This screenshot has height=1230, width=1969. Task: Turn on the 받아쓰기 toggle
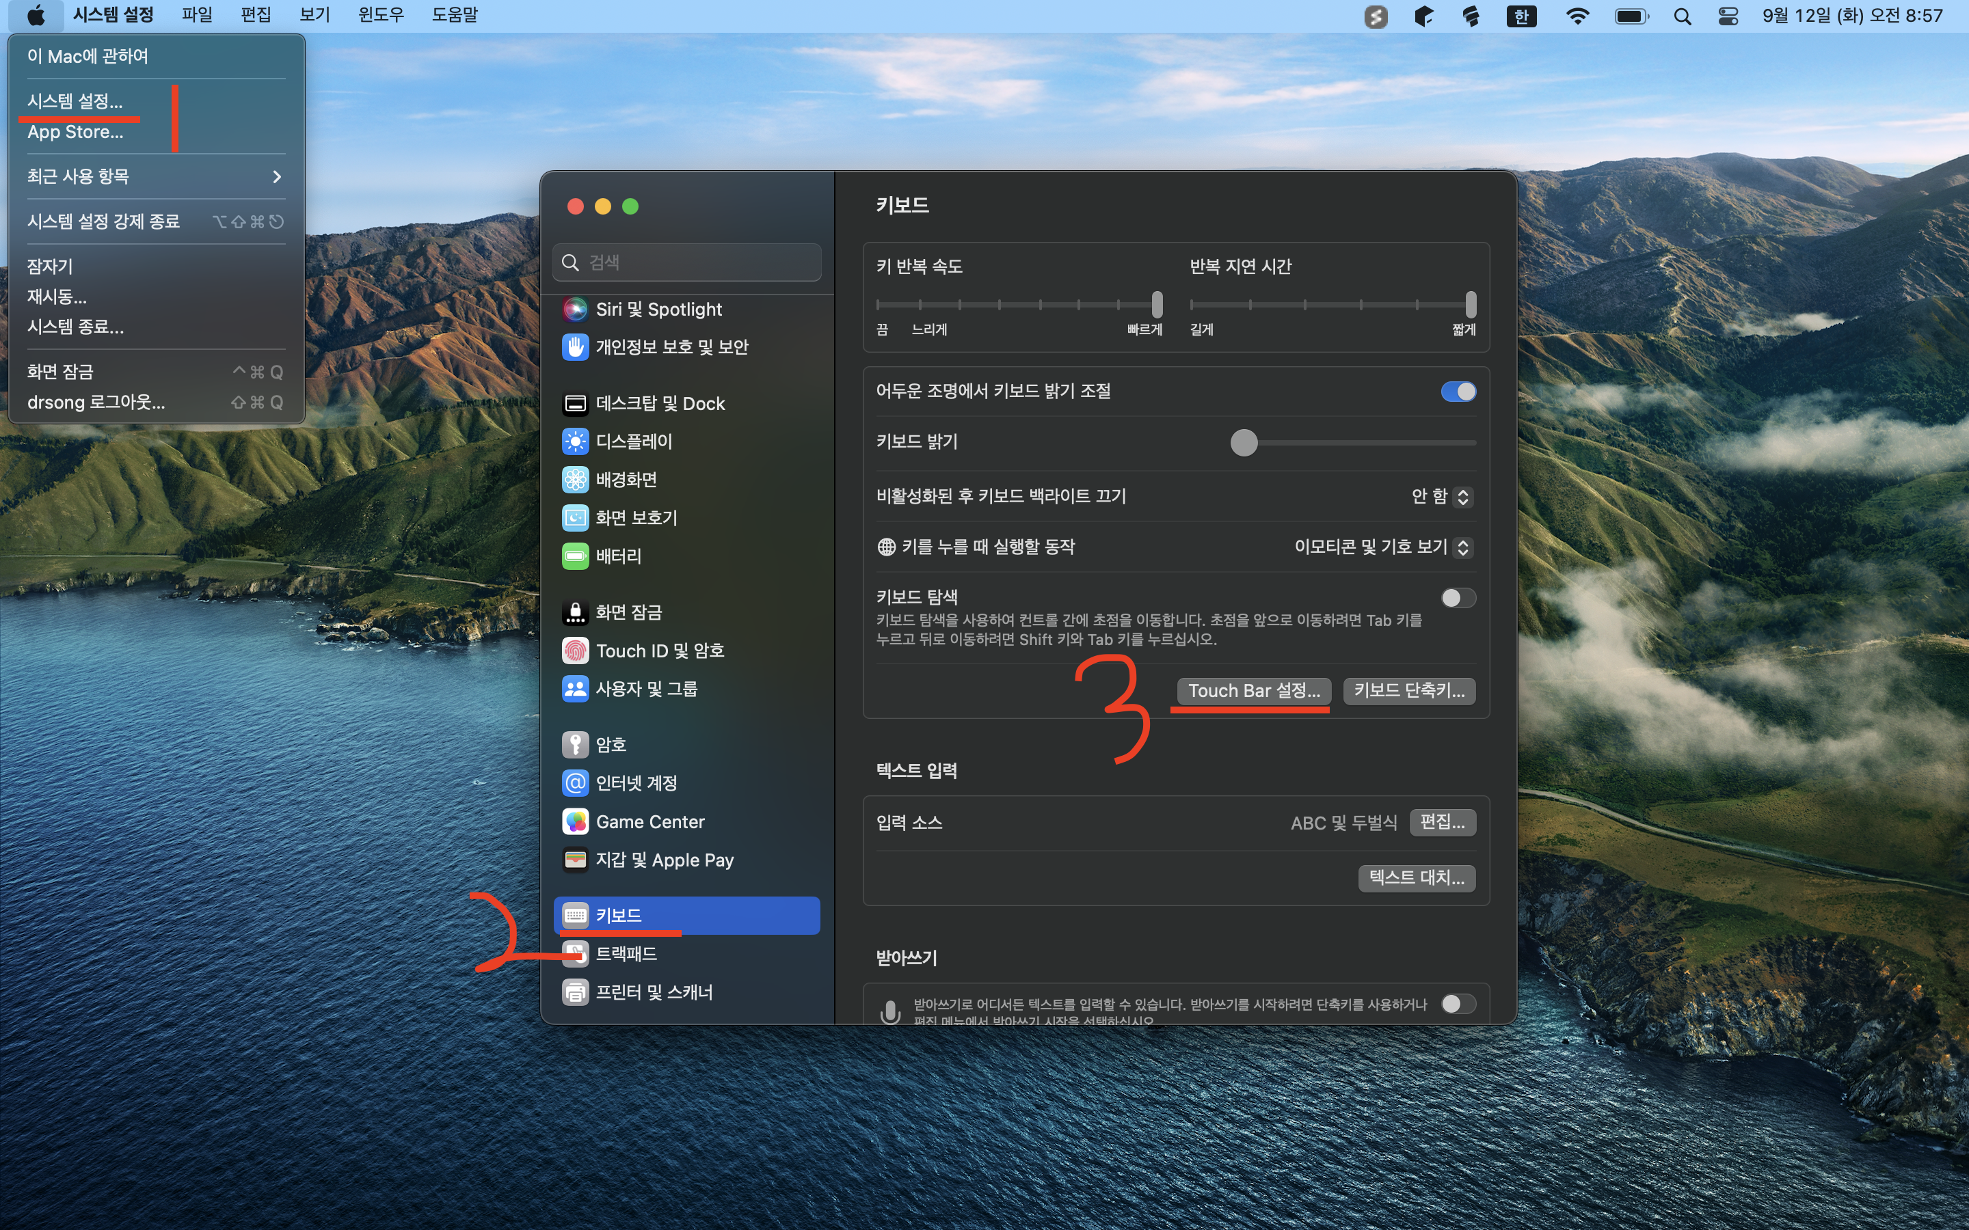pos(1458,1004)
